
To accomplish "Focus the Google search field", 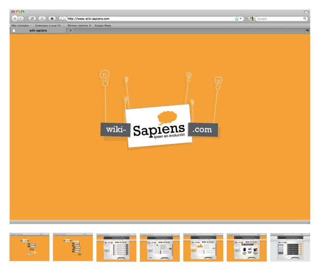I will 280,19.
